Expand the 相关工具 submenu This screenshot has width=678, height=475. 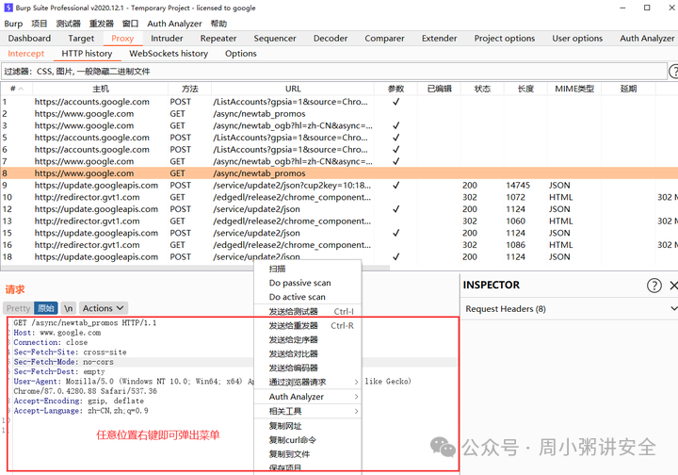(308, 411)
